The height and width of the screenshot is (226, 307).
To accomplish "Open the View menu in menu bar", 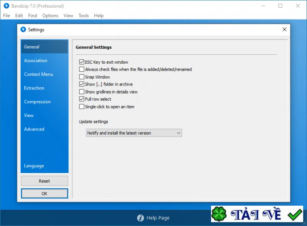I will (x=68, y=15).
